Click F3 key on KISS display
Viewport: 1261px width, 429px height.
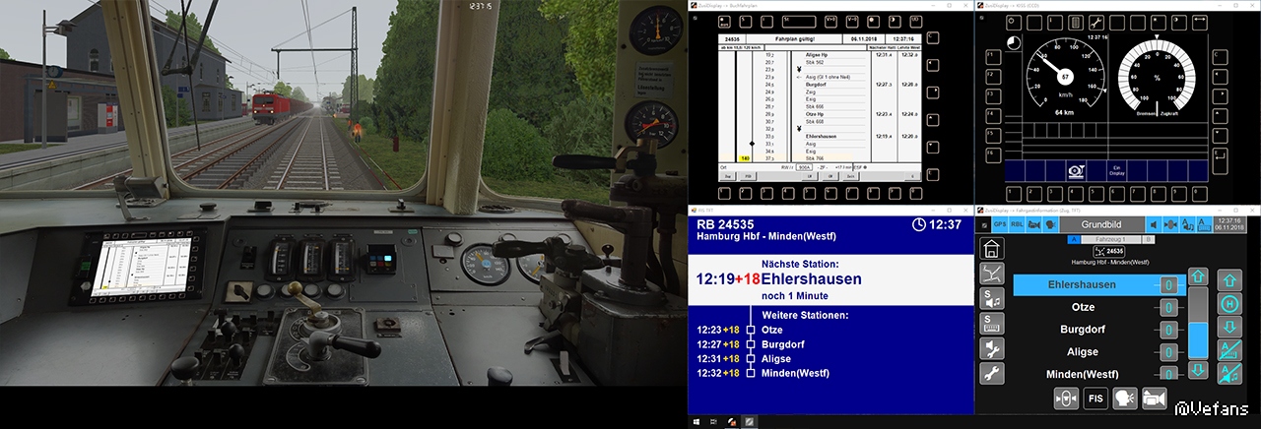(993, 95)
